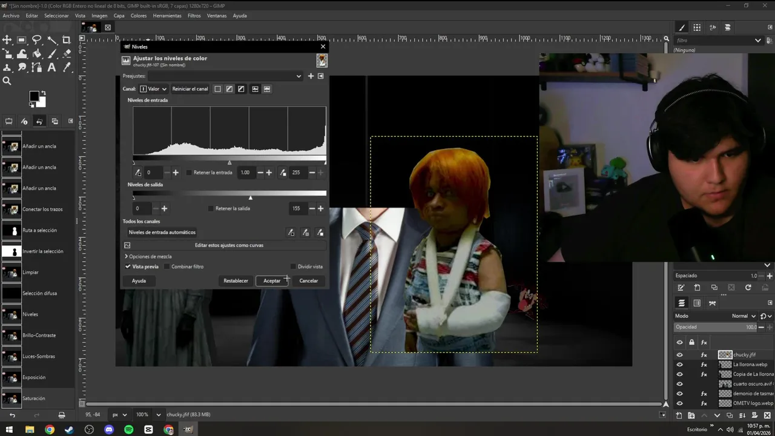Image resolution: width=775 pixels, height=436 pixels.
Task: Pick gray point for all channels
Action: (x=305, y=233)
